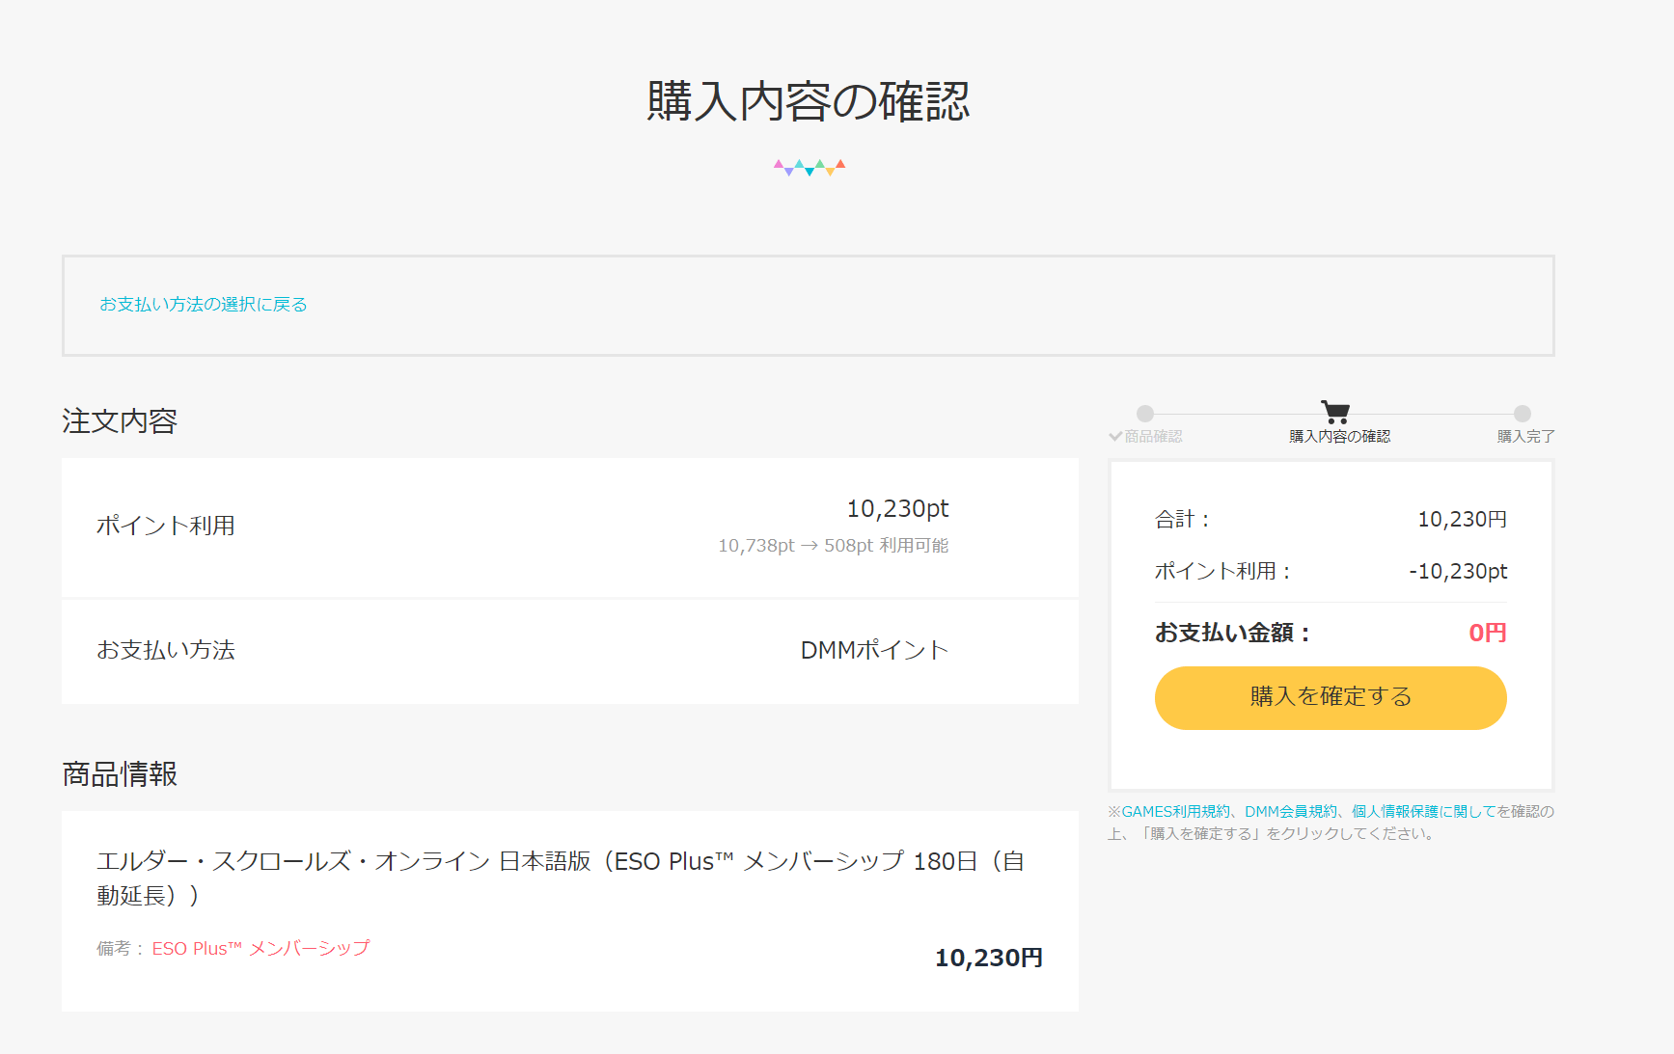This screenshot has width=1674, height=1054.
Task: Click the お支払い金額 label
Action: 1233,633
